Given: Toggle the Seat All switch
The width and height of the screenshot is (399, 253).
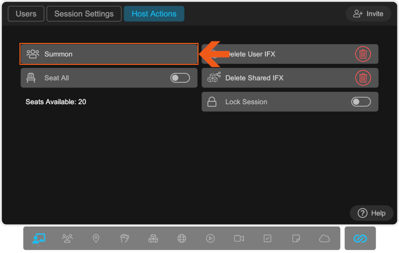Looking at the screenshot, I should 180,78.
